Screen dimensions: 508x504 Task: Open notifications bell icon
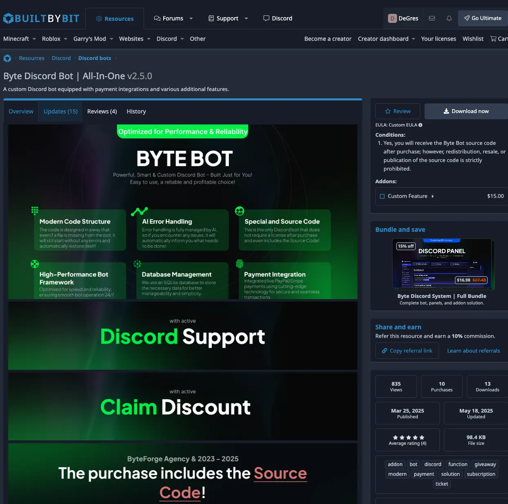click(449, 18)
